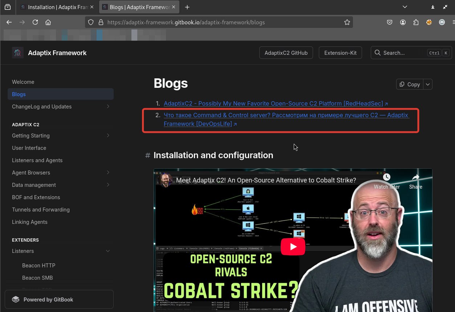The image size is (455, 312).
Task: Expand ChangeLog and Updates chevron
Action: tap(108, 107)
